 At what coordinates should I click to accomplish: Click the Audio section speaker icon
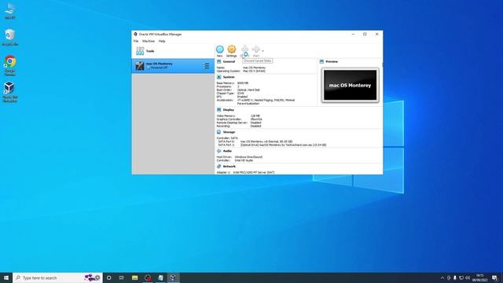click(x=218, y=151)
